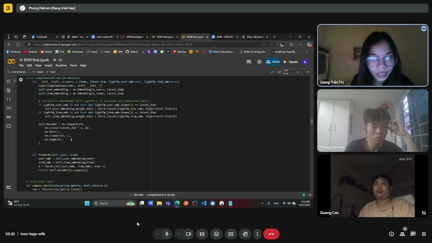The width and height of the screenshot is (432, 243).
Task: Open Colab Insert menu
Action: click(49, 65)
